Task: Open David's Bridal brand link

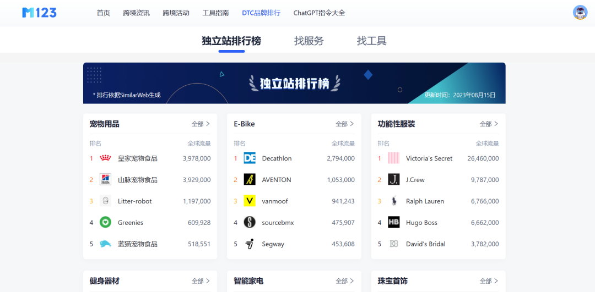Action: click(426, 244)
